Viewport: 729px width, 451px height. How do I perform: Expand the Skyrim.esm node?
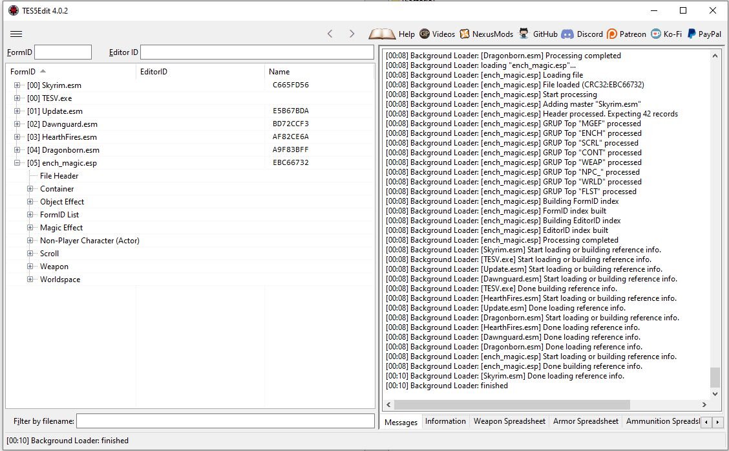(x=17, y=85)
